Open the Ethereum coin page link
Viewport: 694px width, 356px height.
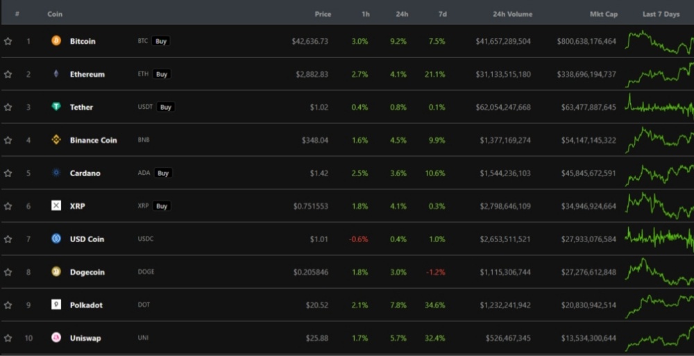tap(87, 74)
